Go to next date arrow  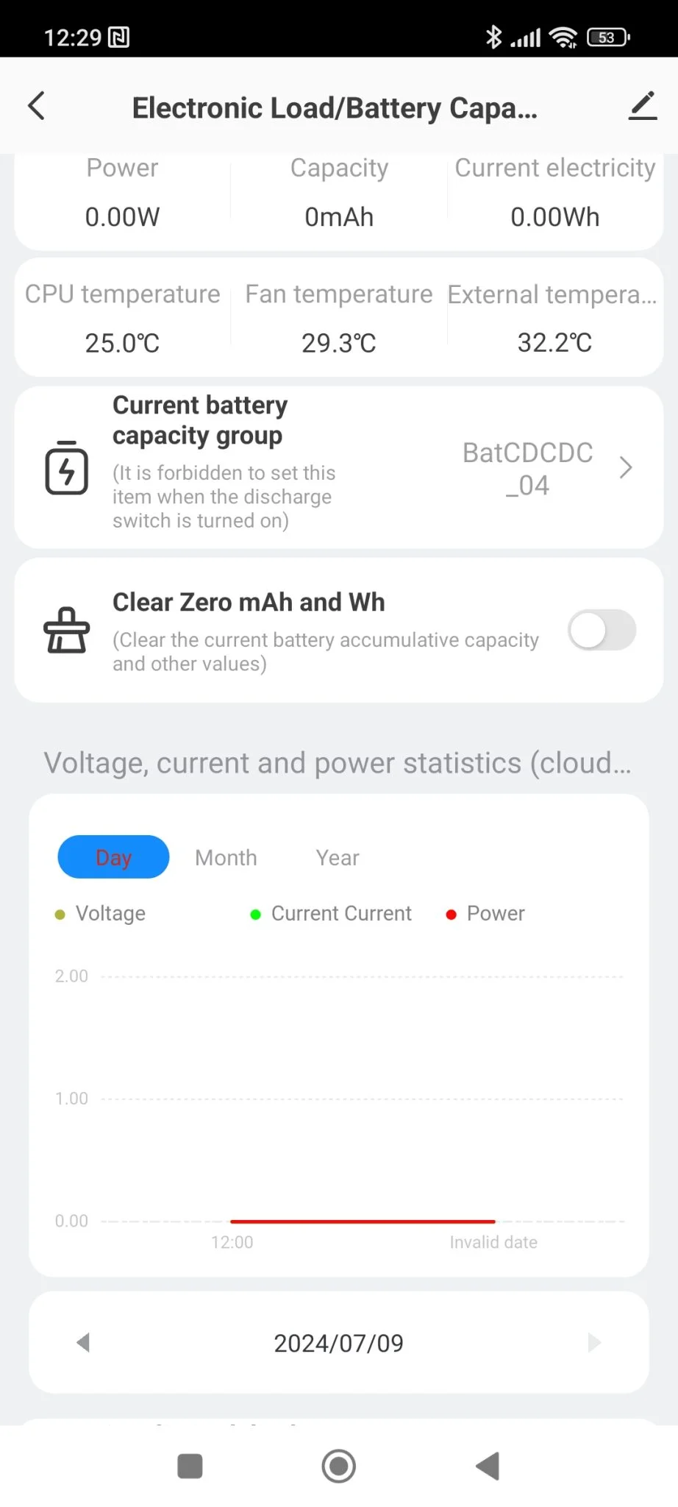[594, 1343]
